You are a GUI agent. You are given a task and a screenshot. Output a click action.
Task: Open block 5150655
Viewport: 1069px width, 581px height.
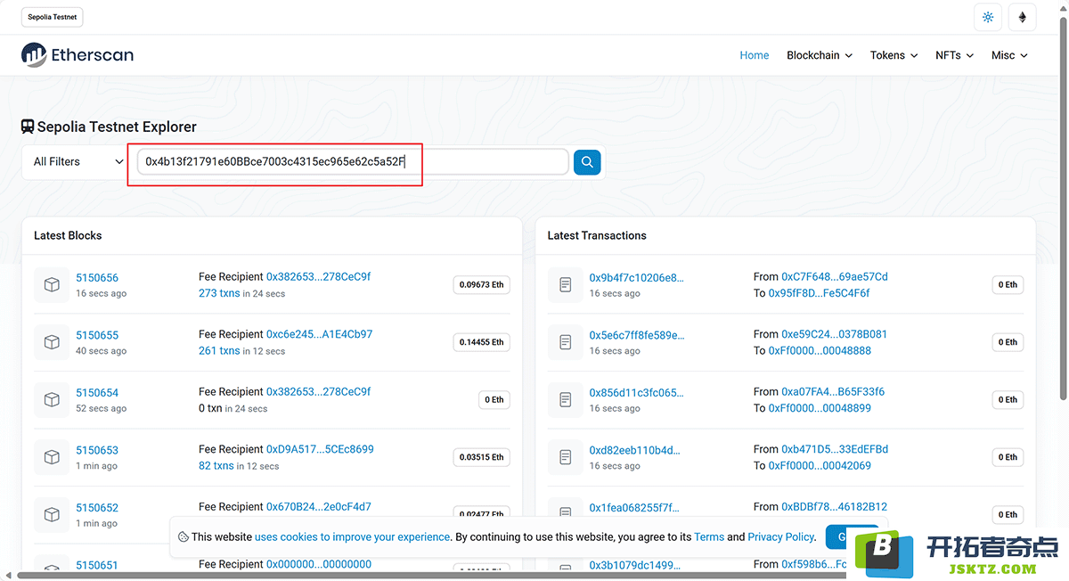(97, 335)
